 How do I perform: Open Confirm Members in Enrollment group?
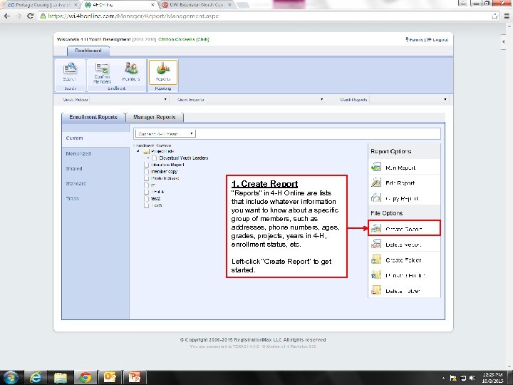point(102,73)
